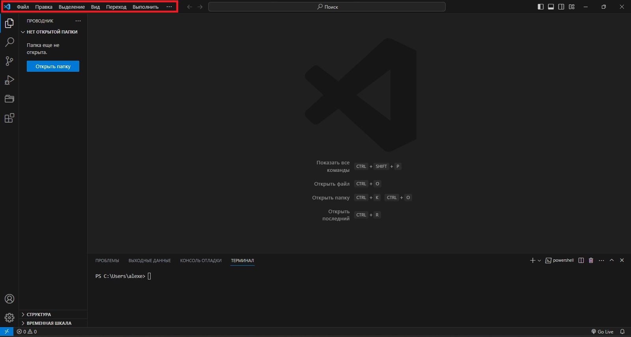
Task: Open the Extensions view
Action: point(9,118)
